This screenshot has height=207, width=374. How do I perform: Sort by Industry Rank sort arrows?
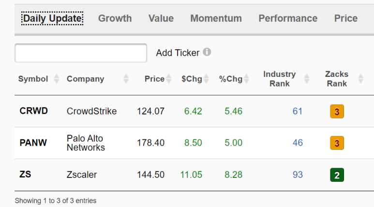pos(307,79)
